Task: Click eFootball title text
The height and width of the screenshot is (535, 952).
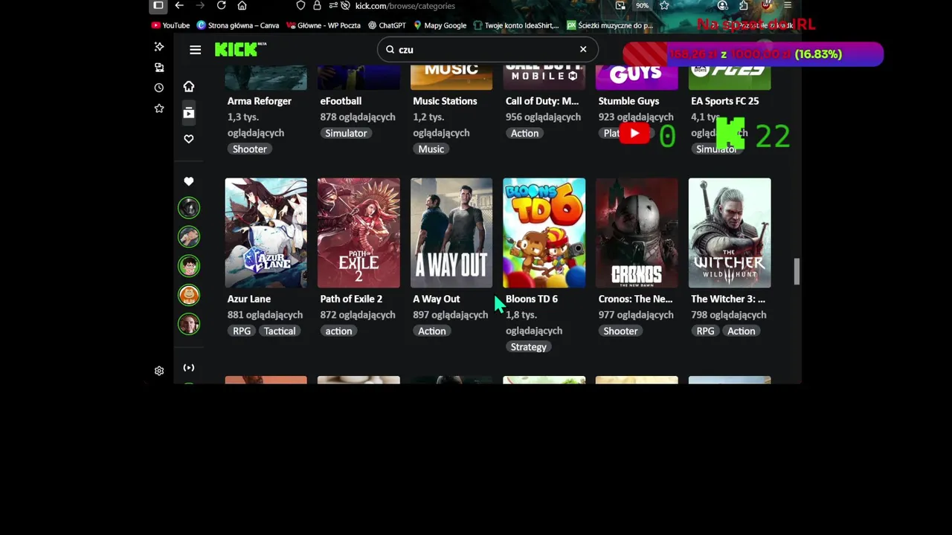Action: [341, 101]
